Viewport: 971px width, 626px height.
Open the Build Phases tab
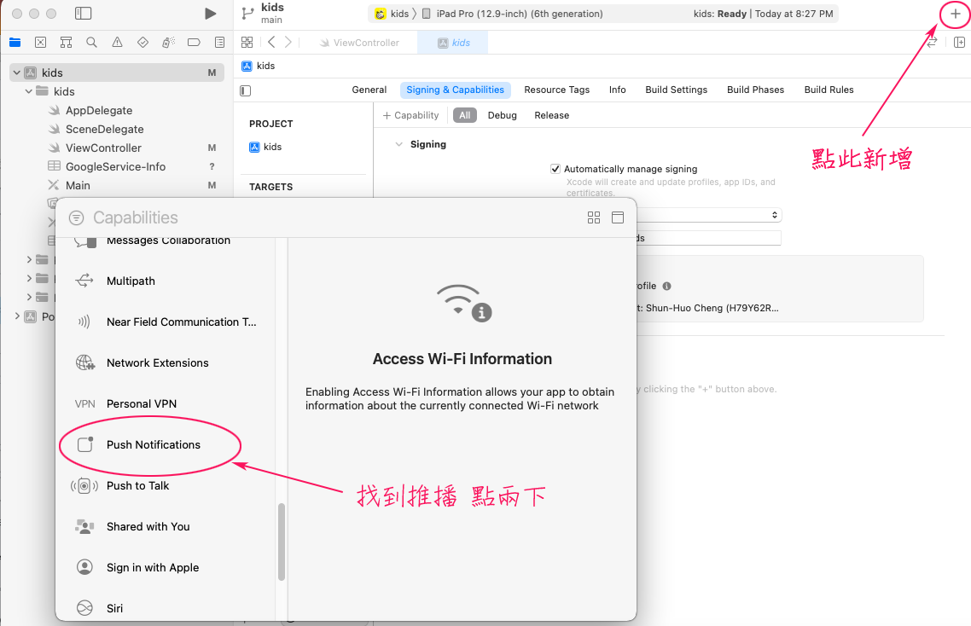[755, 90]
